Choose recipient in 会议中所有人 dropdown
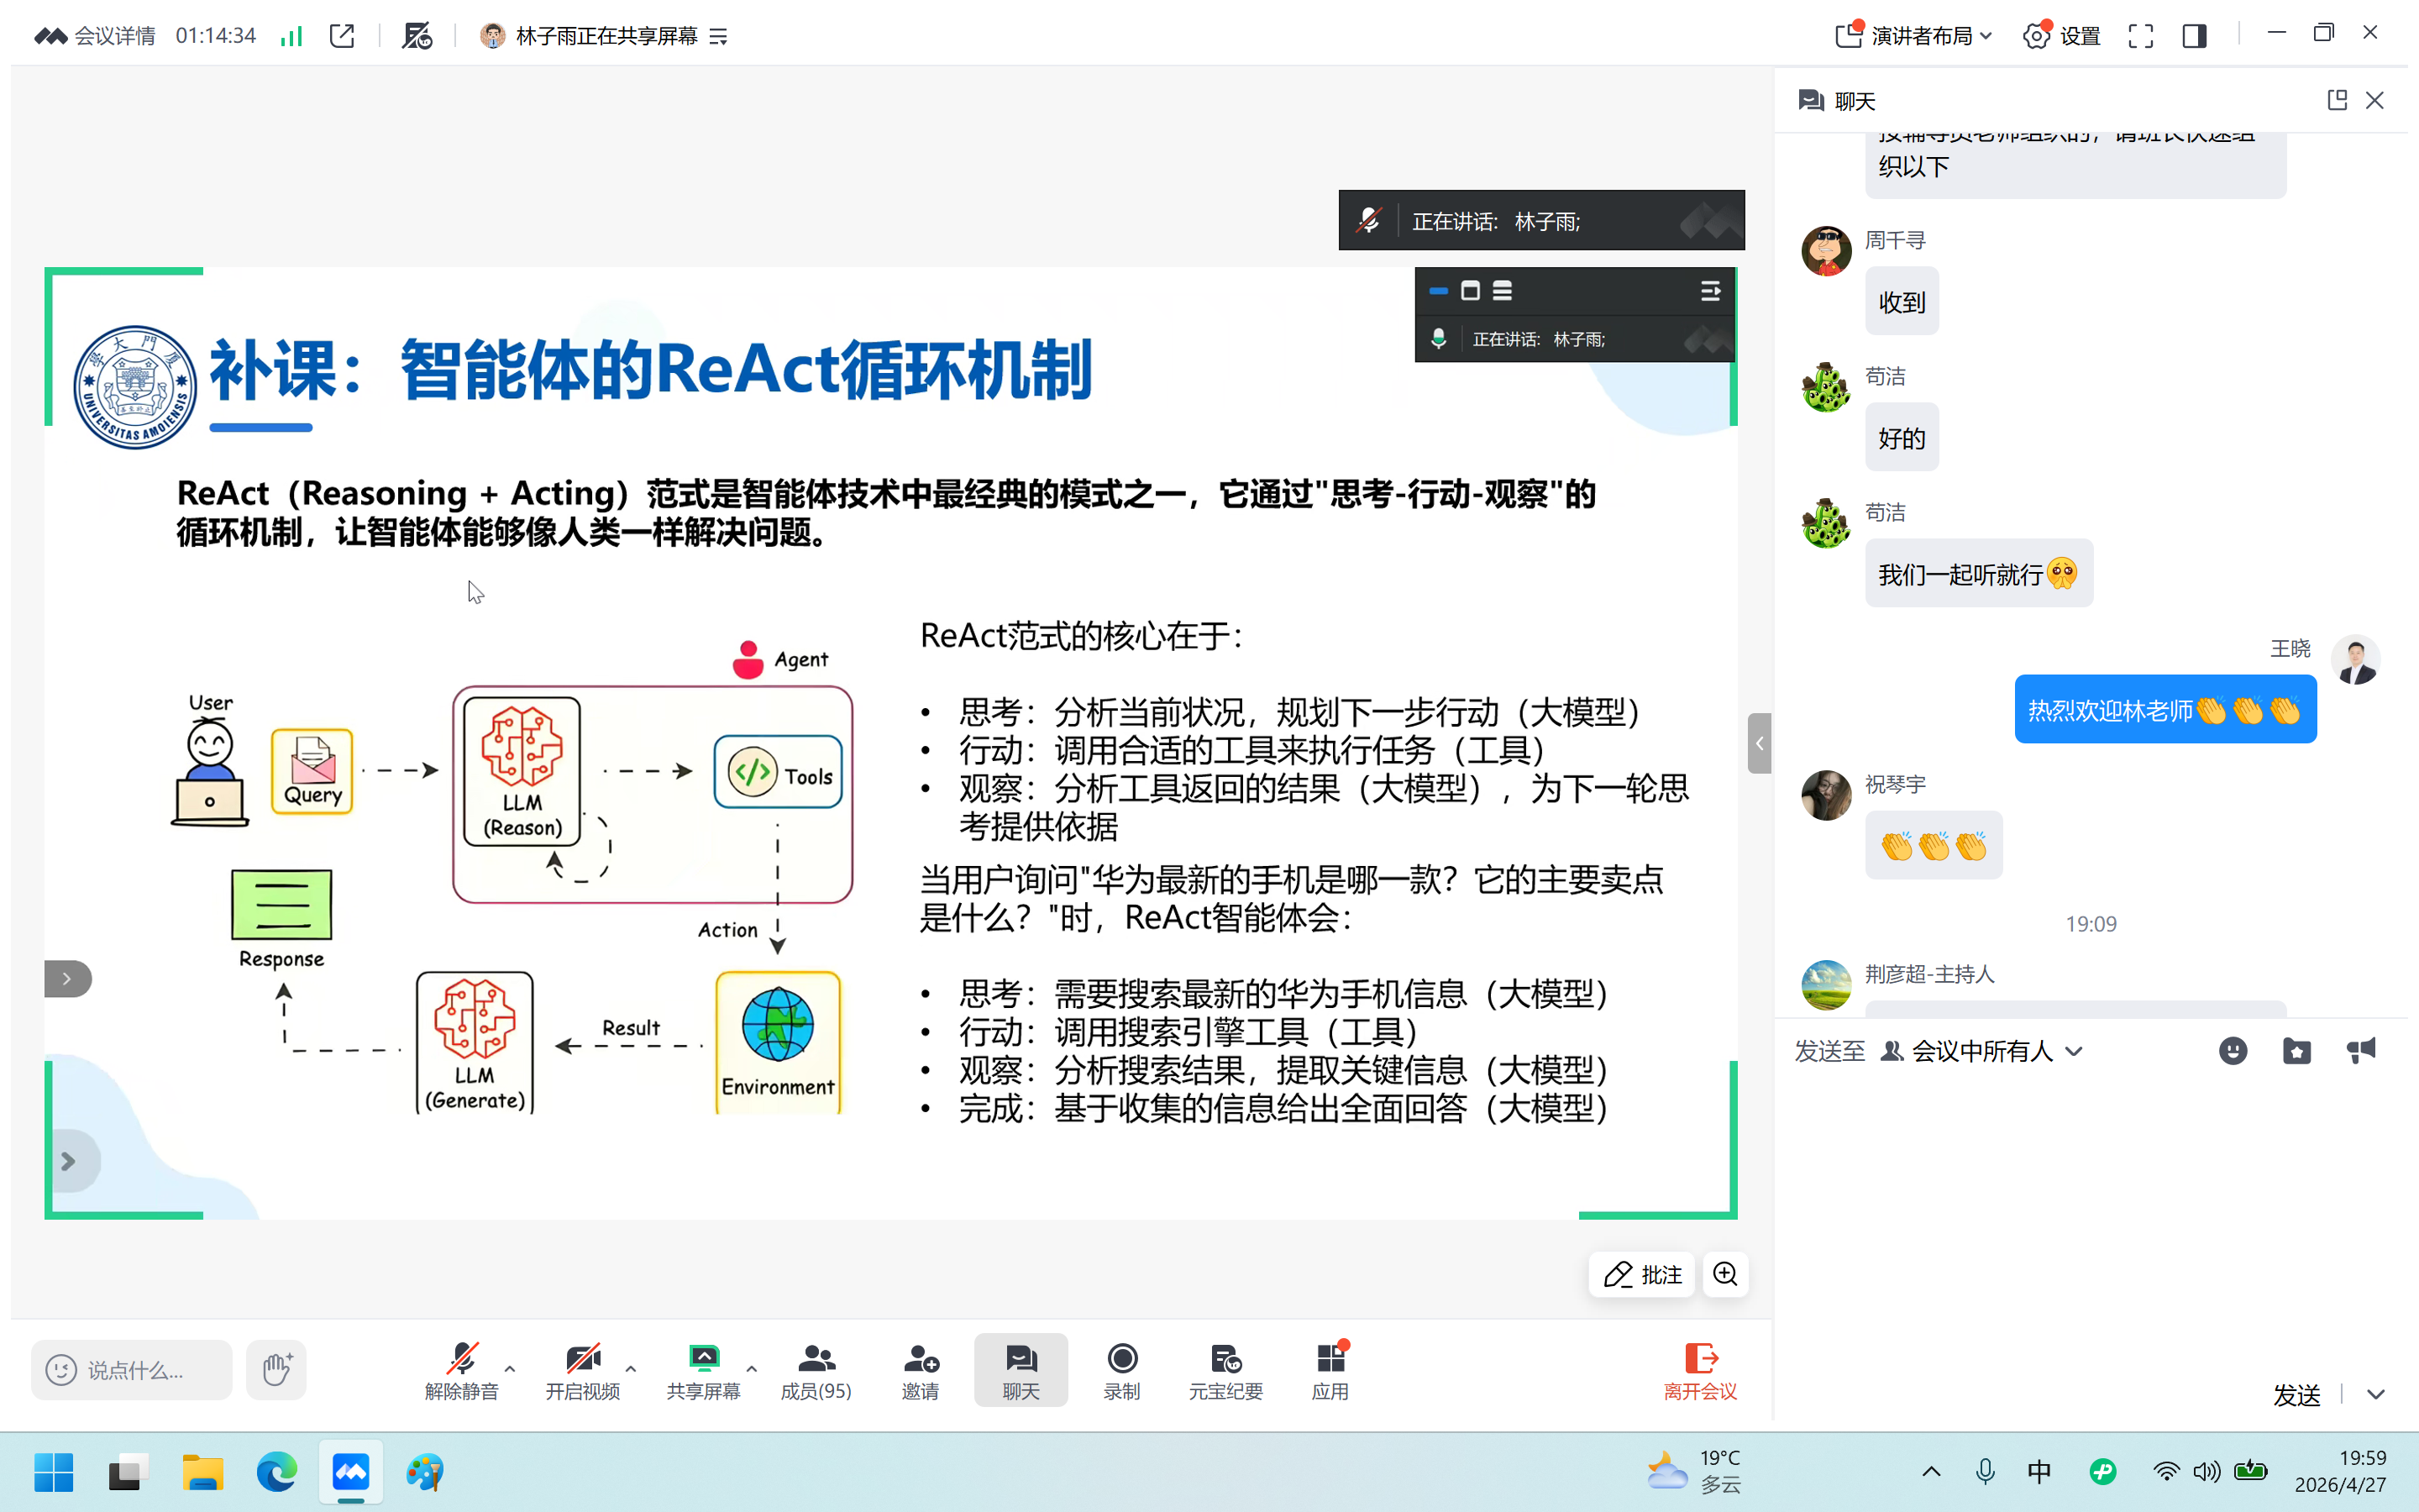2419x1512 pixels. tap(1981, 1051)
